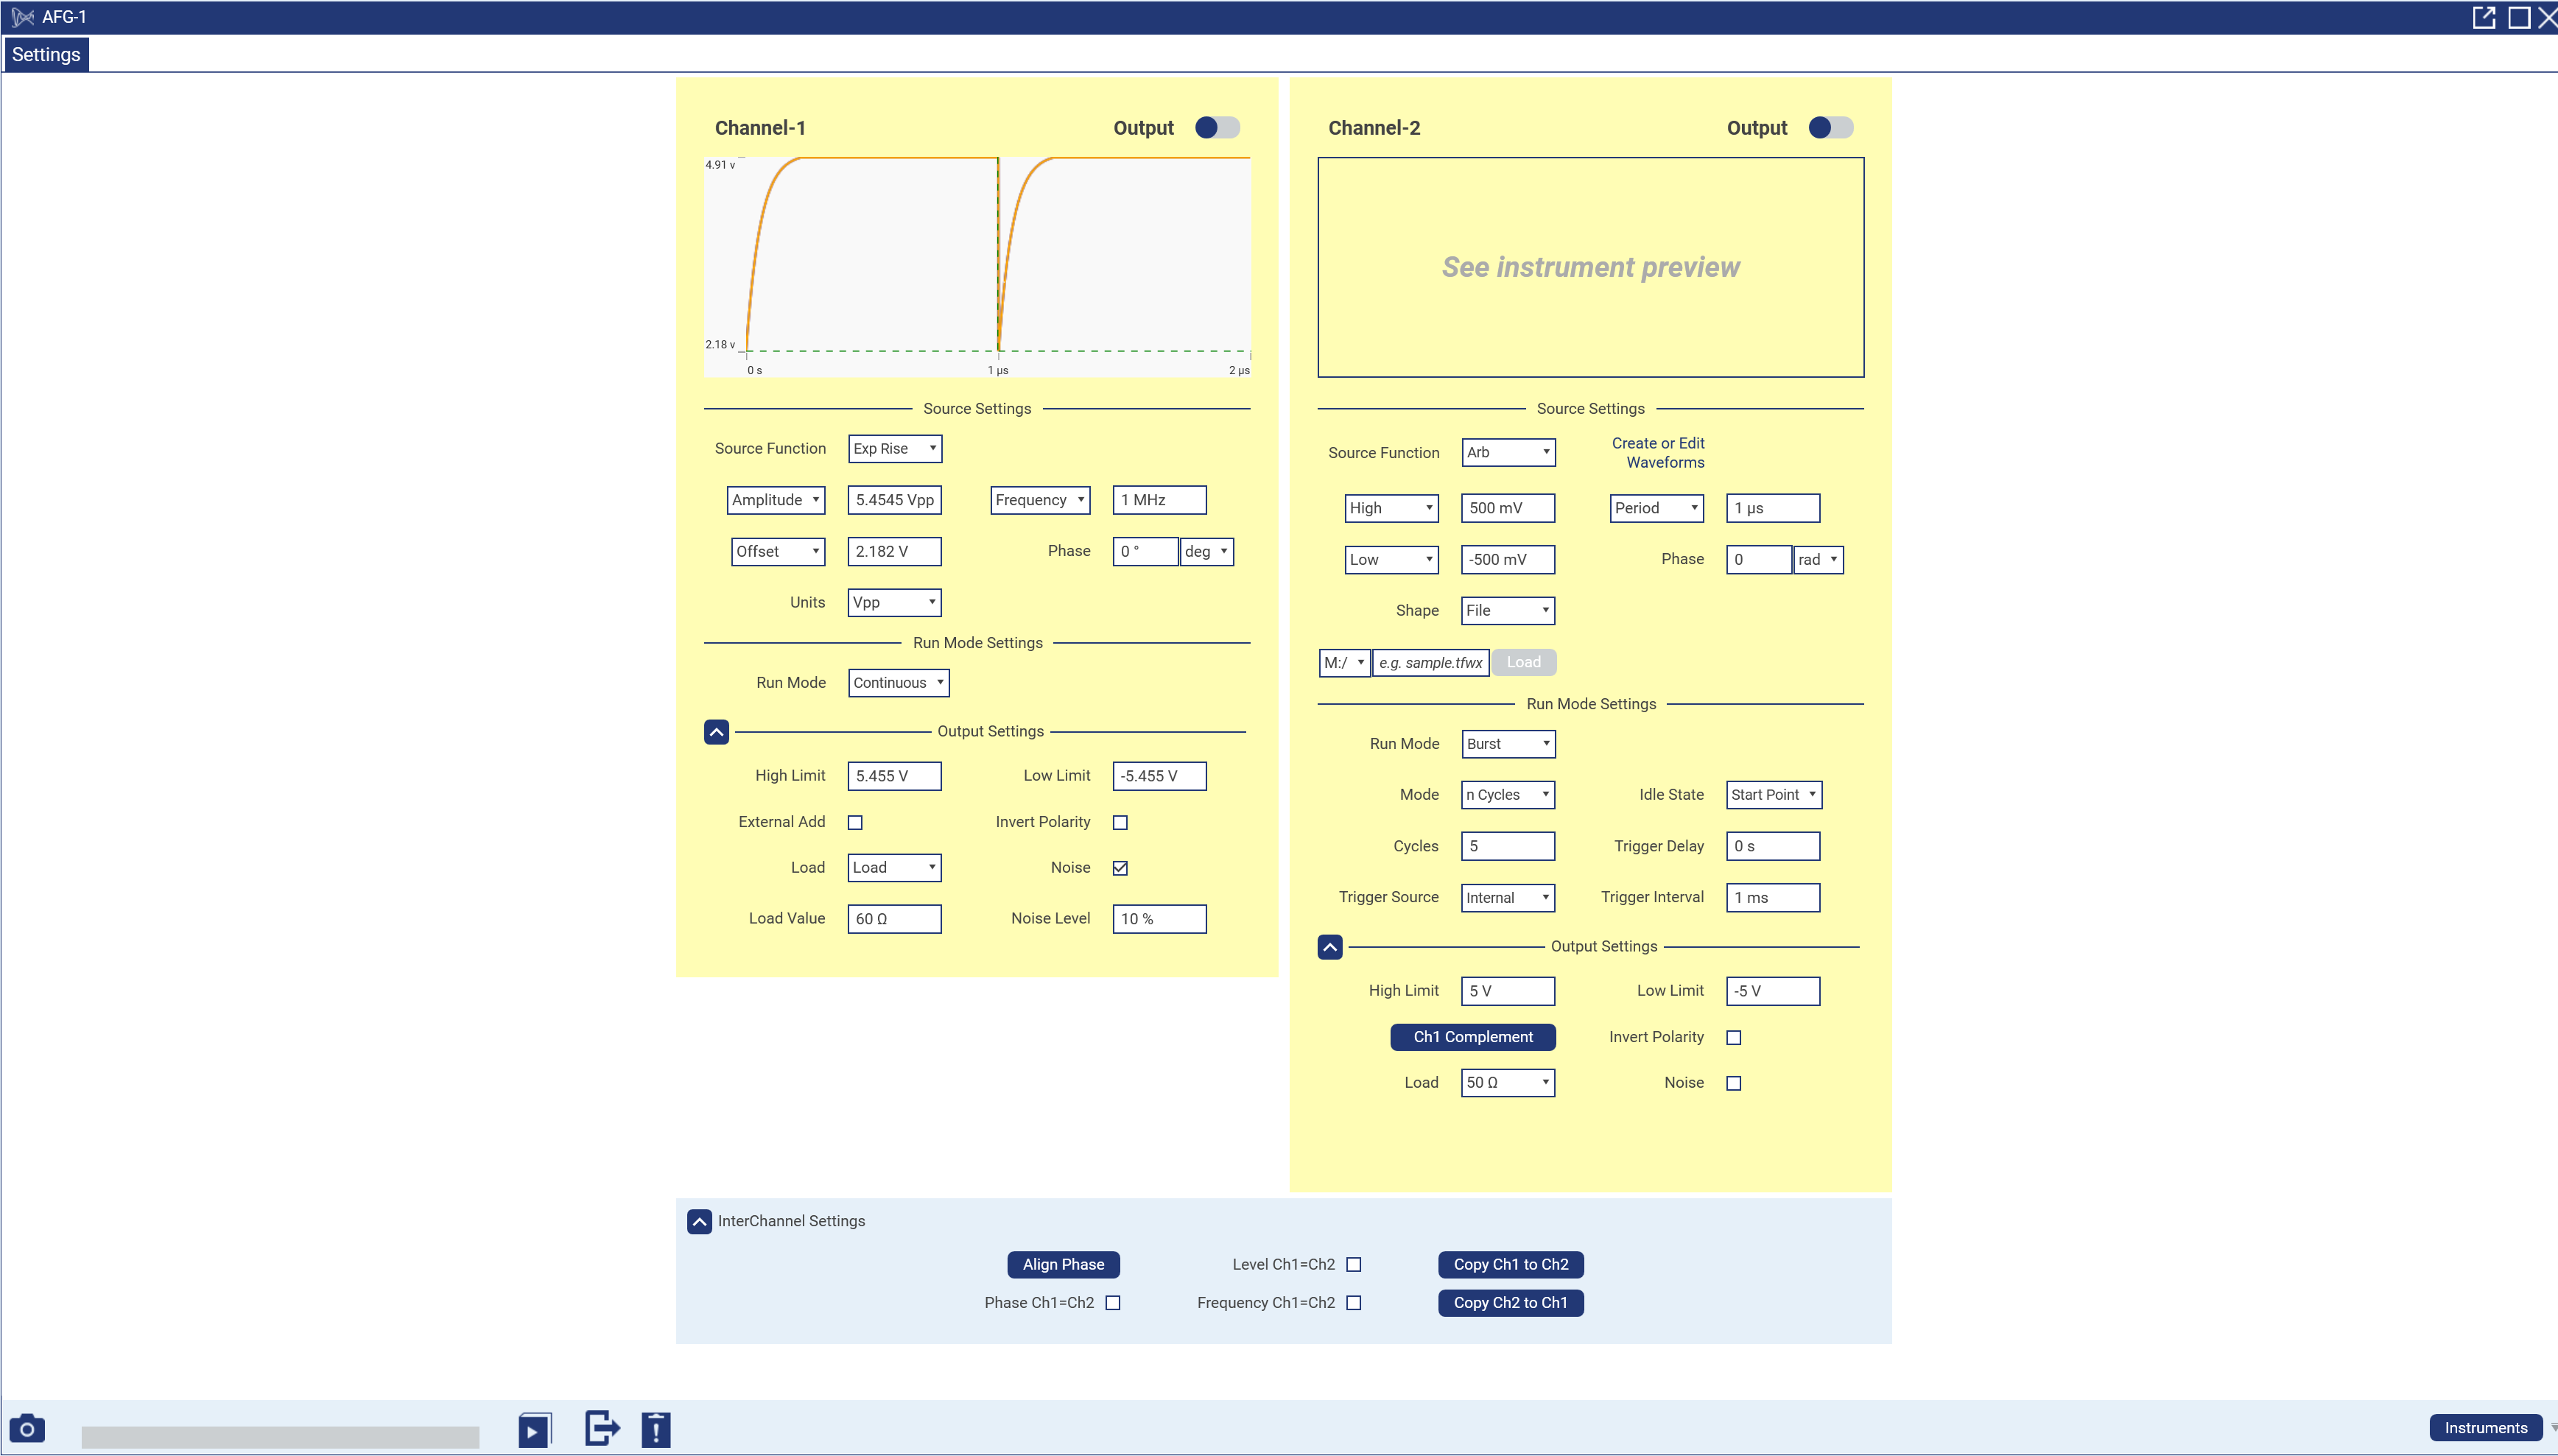Toggle Channel-2 Output switch
The width and height of the screenshot is (2558, 1456).
(x=1830, y=128)
